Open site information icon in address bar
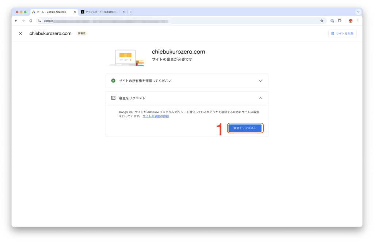The width and height of the screenshot is (374, 242). click(39, 21)
